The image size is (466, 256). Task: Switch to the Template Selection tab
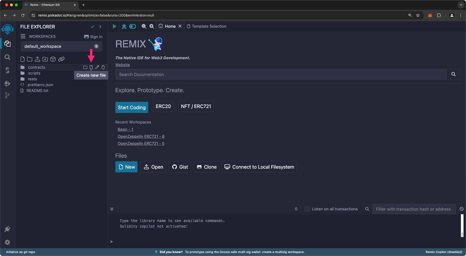(x=206, y=26)
